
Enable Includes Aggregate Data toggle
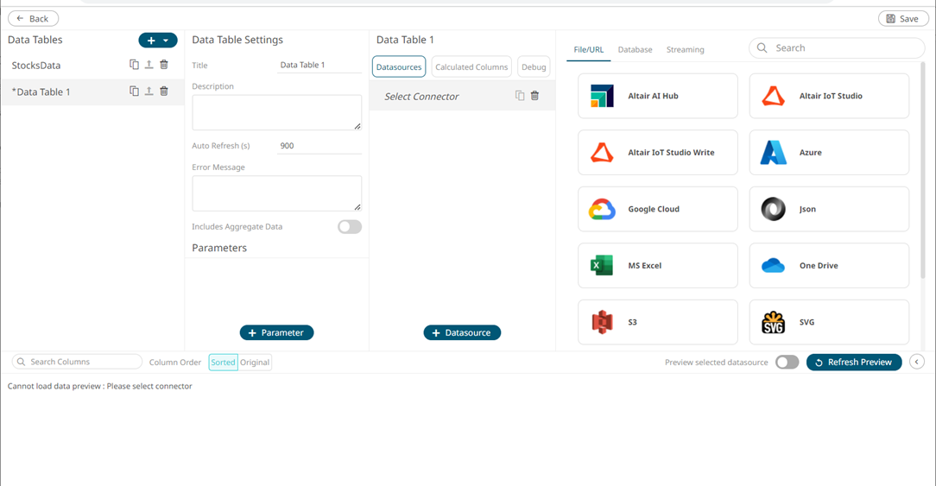(349, 227)
